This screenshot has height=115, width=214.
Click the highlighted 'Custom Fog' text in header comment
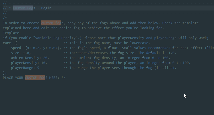(23, 8)
